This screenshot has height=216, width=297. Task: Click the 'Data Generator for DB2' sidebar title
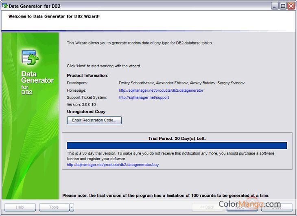tap(37, 83)
